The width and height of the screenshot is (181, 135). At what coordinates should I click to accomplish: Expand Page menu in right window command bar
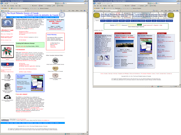(166, 11)
